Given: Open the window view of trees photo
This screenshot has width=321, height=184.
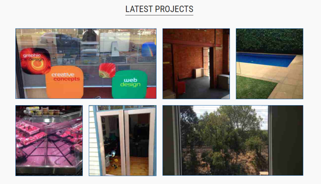Looking at the screenshot, I should coord(233,140).
